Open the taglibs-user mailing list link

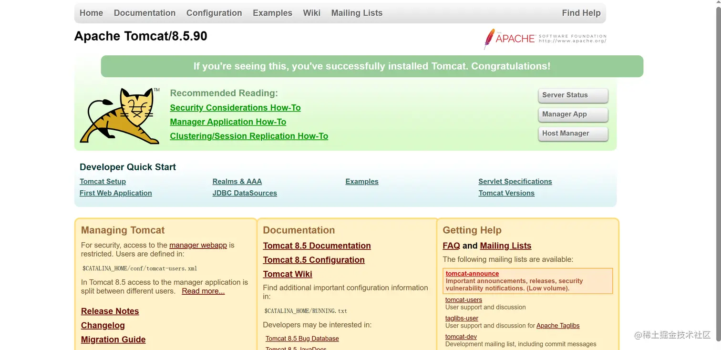(x=462, y=319)
